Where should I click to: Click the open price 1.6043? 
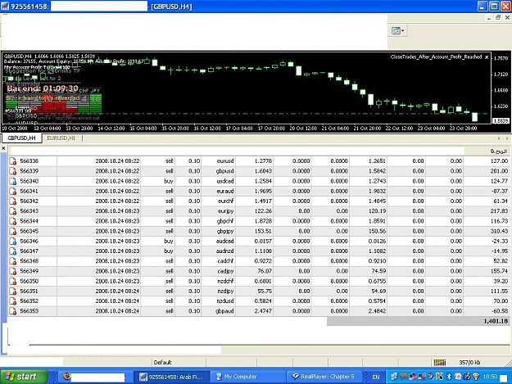click(263, 171)
